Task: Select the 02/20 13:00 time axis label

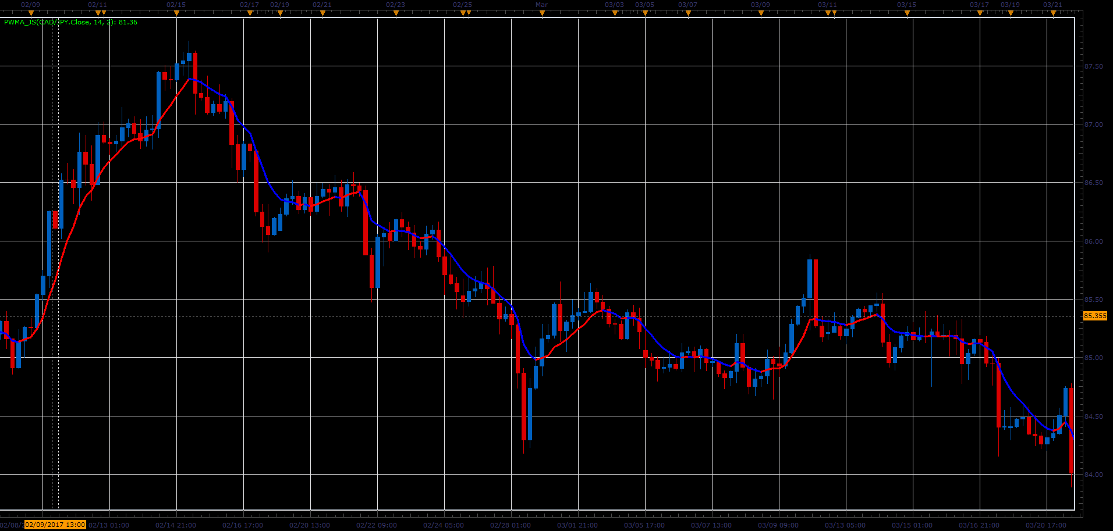Action: tap(310, 525)
